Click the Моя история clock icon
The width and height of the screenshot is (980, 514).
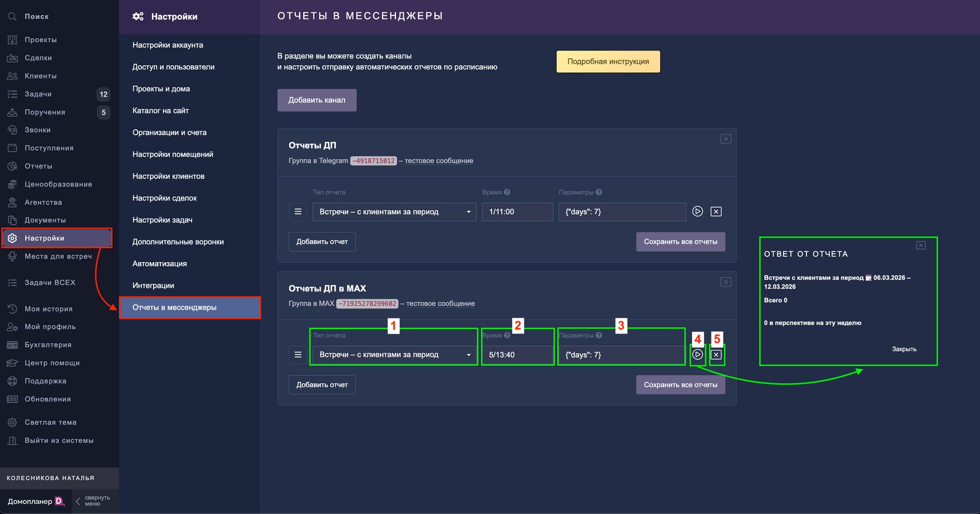(12, 309)
